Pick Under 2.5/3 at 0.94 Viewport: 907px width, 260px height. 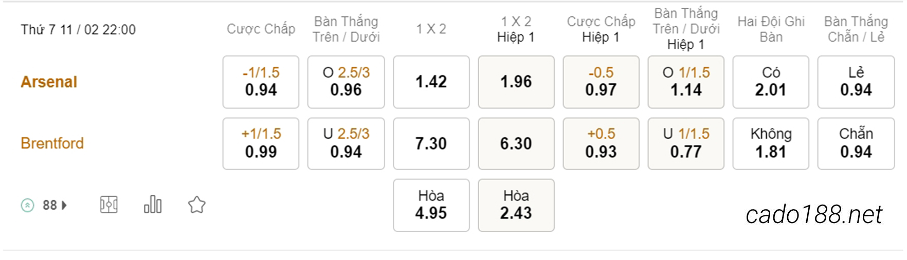[x=346, y=144]
